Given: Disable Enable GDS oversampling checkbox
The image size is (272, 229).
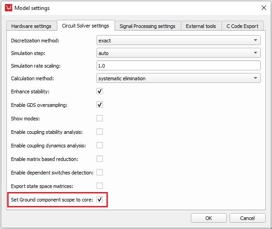Looking at the screenshot, I should (x=100, y=105).
